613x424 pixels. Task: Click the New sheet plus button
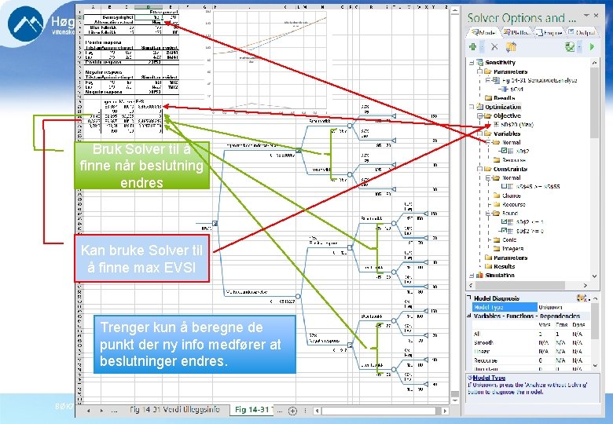(x=292, y=411)
